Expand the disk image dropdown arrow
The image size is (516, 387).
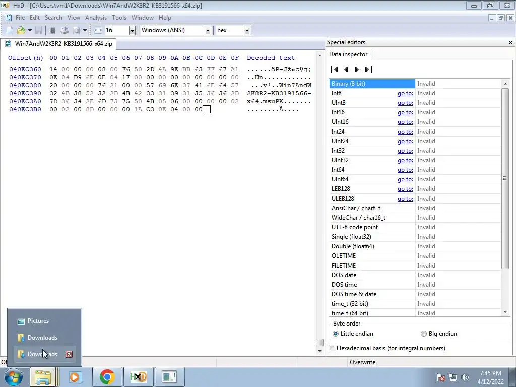[85, 30]
